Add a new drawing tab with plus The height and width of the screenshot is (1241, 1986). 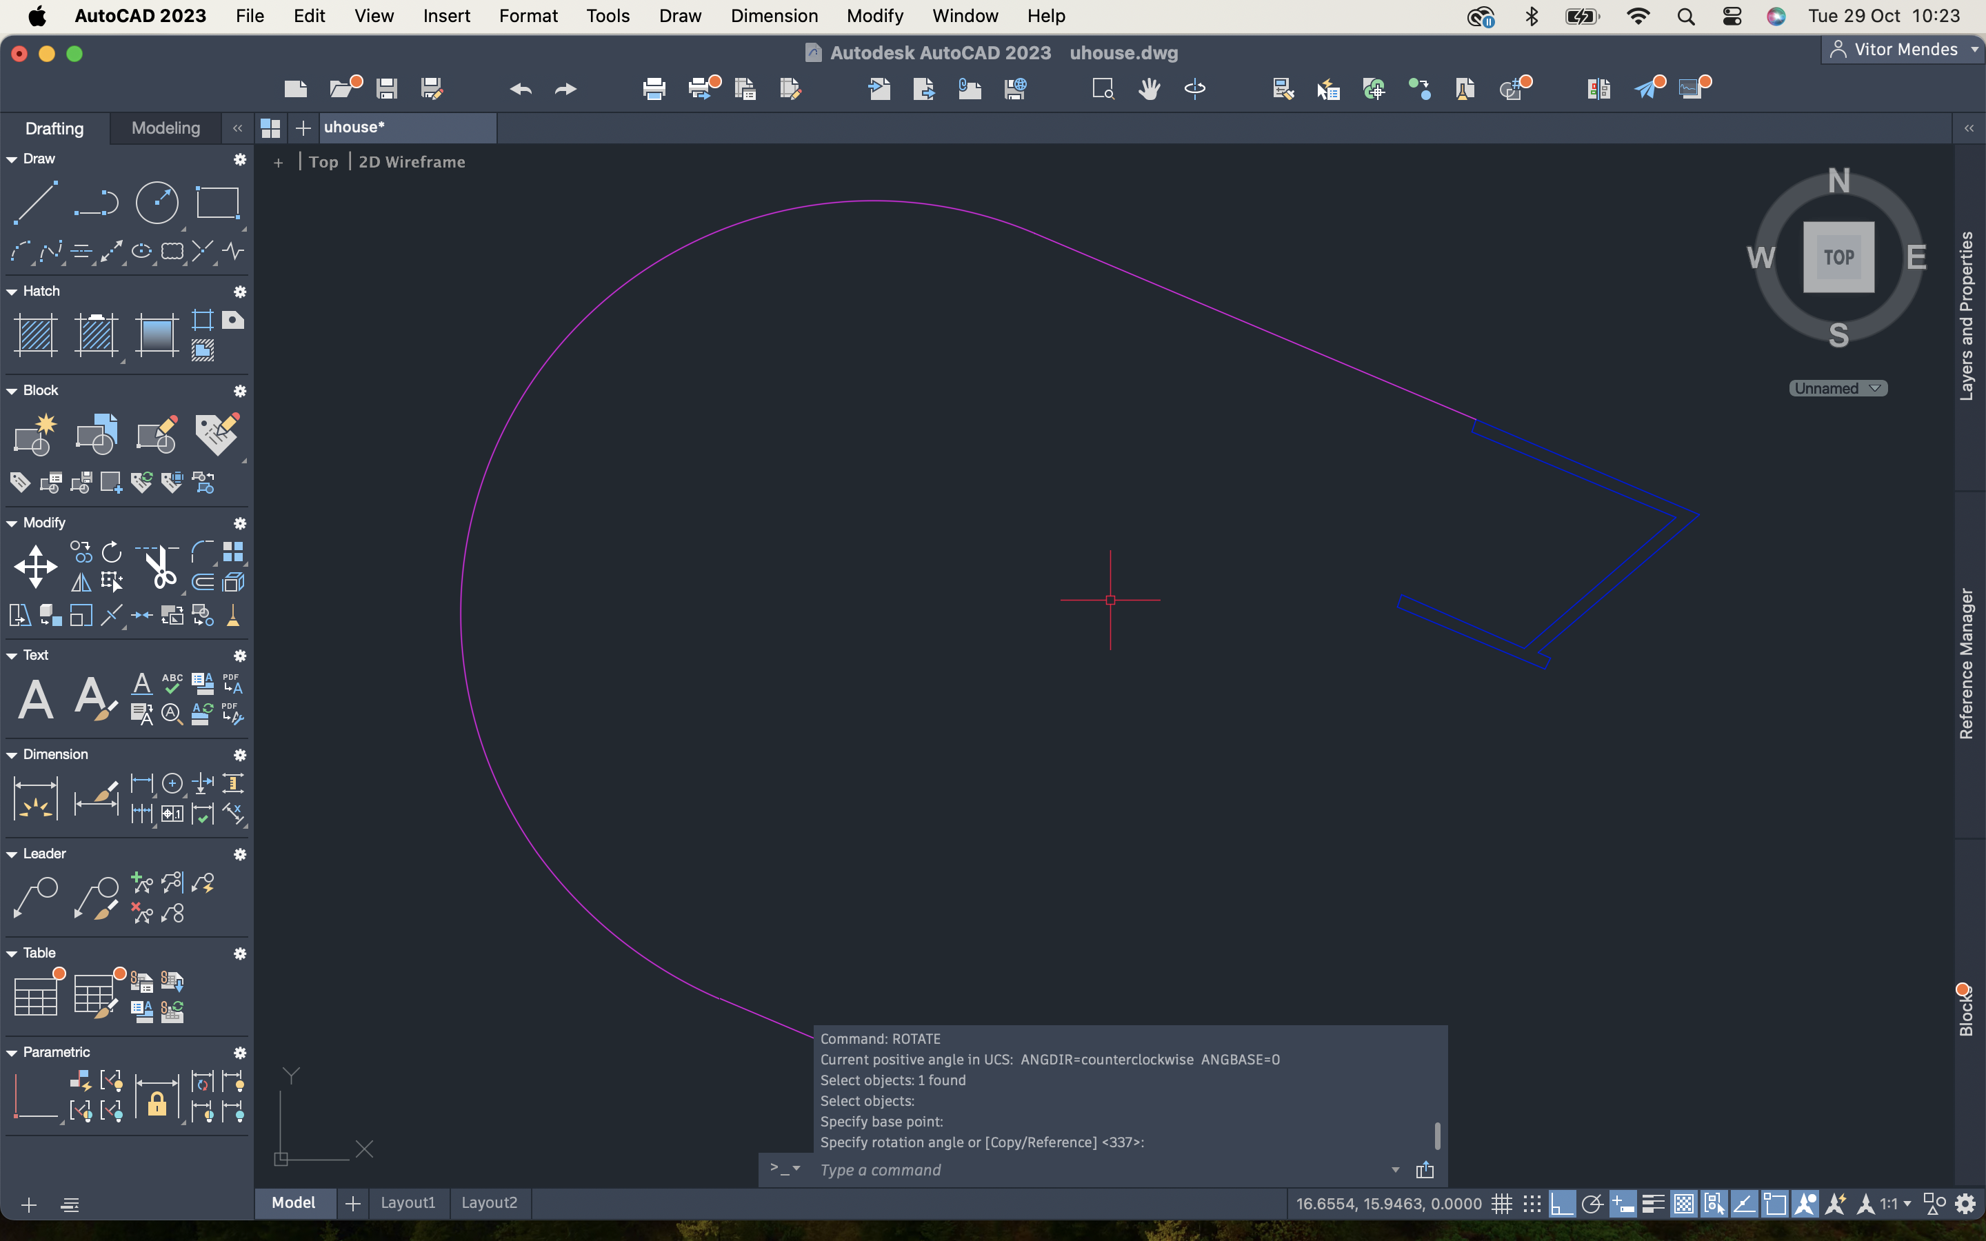[x=303, y=128]
